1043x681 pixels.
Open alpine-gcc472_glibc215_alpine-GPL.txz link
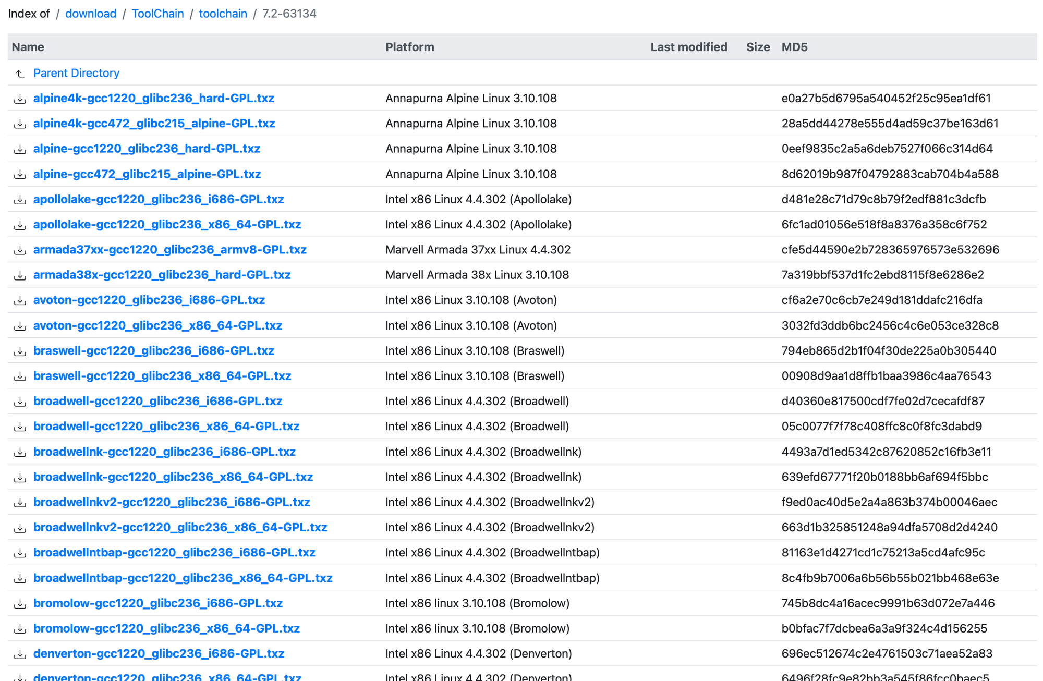pos(147,174)
